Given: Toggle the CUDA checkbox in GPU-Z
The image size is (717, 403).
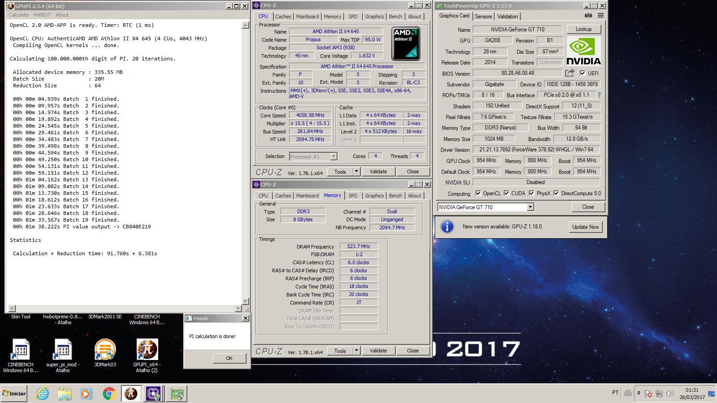Looking at the screenshot, I should (506, 193).
